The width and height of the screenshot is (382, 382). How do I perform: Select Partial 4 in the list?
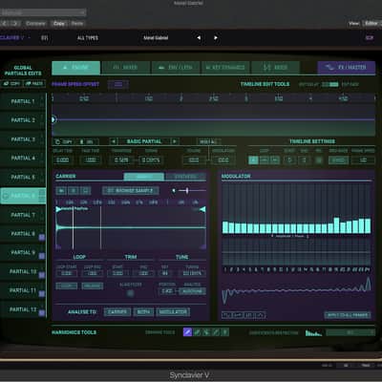tap(23, 159)
